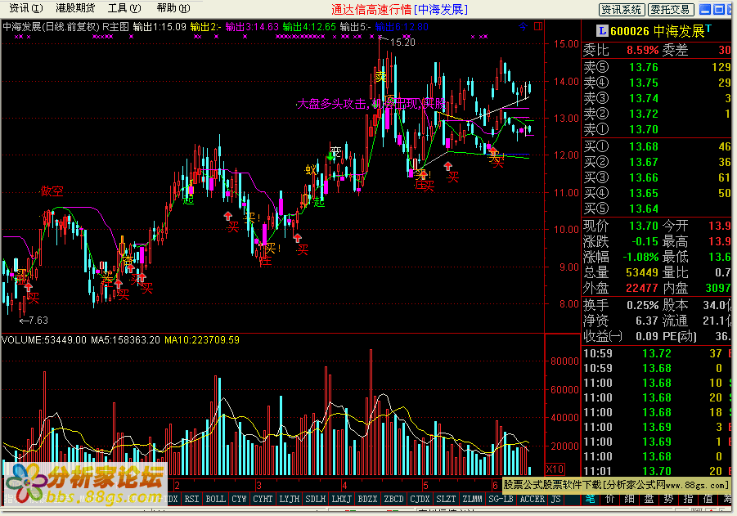The width and height of the screenshot is (737, 516).
Task: Select the CYHT indicator tab
Action: pyautogui.click(x=263, y=499)
